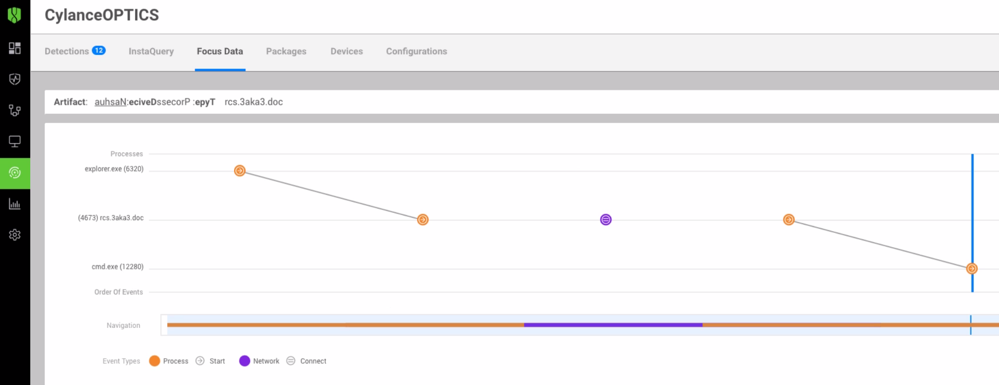Screen dimensions: 999x385
Task: Click second rcs.3aka3.doc process start node
Action: pos(789,220)
